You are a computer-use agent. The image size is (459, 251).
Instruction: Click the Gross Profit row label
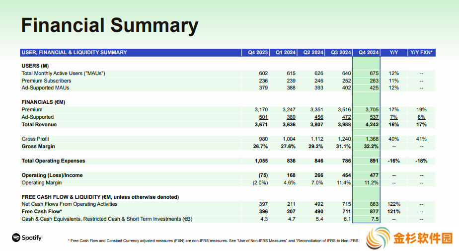35,139
